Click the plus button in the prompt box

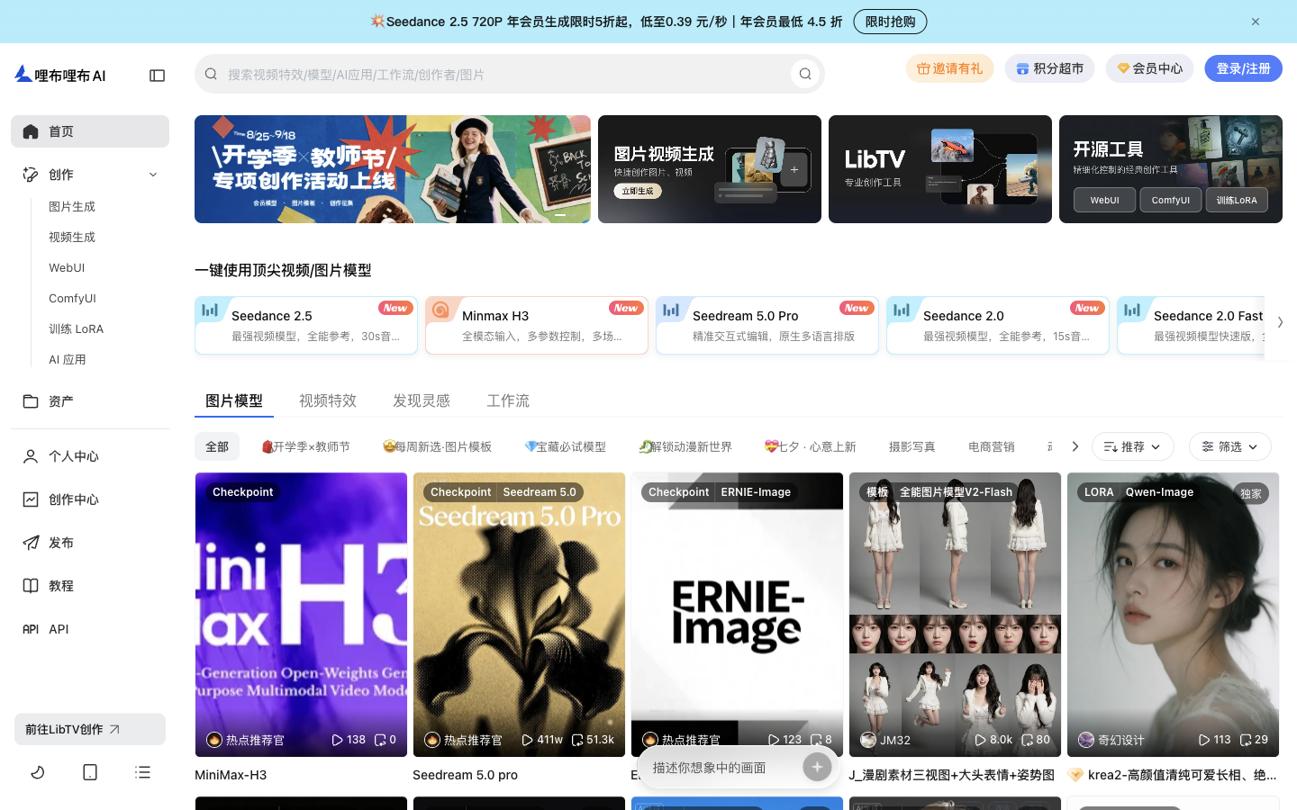[817, 767]
